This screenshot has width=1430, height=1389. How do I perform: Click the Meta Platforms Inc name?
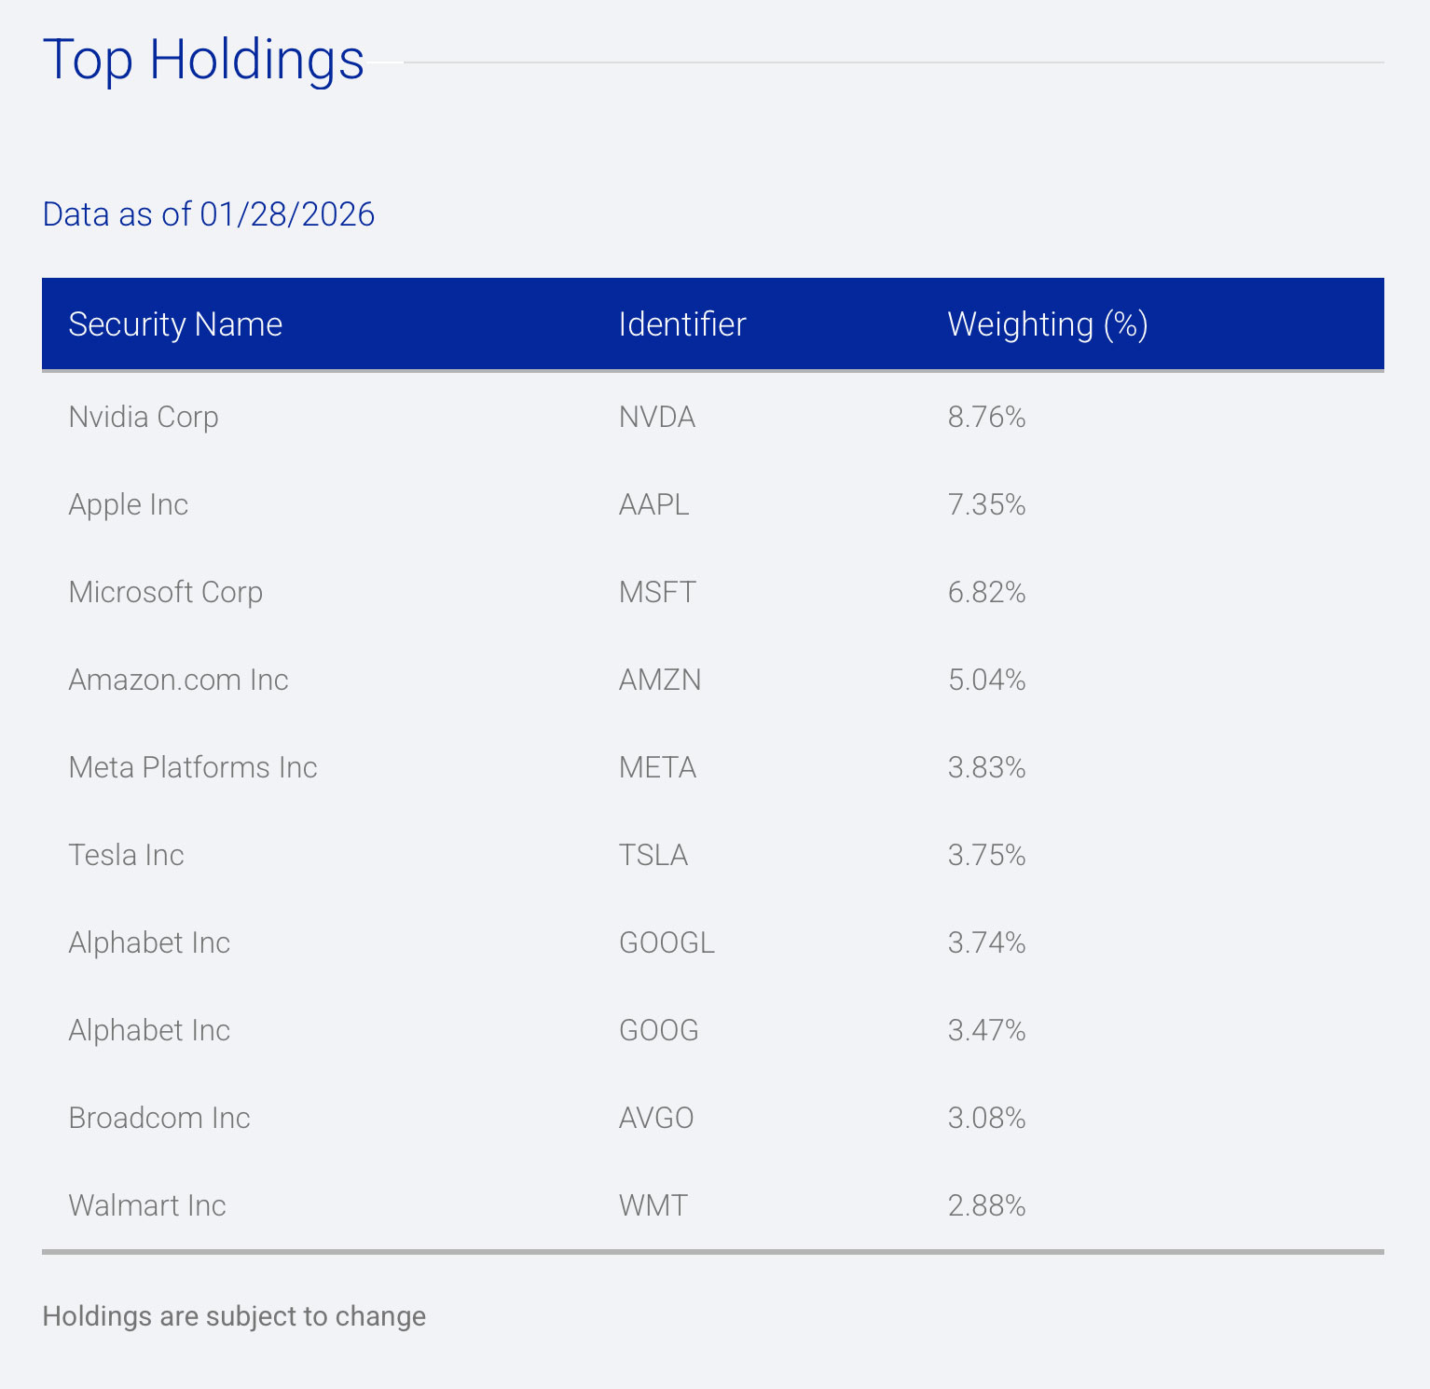click(x=193, y=767)
